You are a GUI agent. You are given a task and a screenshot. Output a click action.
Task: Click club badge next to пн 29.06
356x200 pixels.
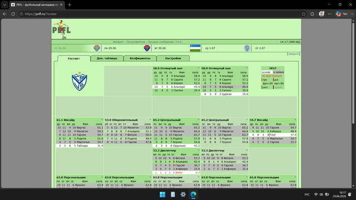(x=147, y=48)
